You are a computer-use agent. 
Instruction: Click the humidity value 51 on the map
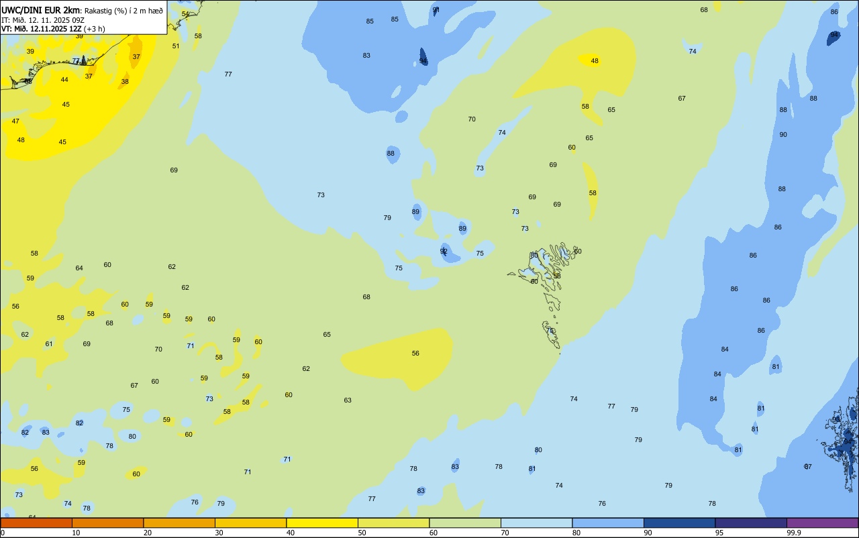click(x=176, y=46)
